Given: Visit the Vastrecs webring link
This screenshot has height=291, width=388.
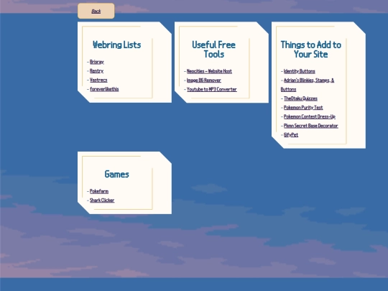Looking at the screenshot, I should [x=98, y=80].
